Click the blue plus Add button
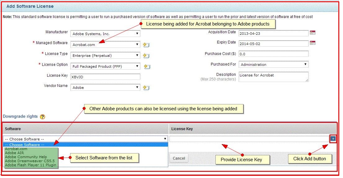 333,139
